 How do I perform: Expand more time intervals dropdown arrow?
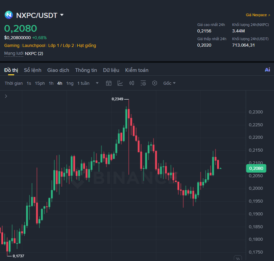coord(97,83)
